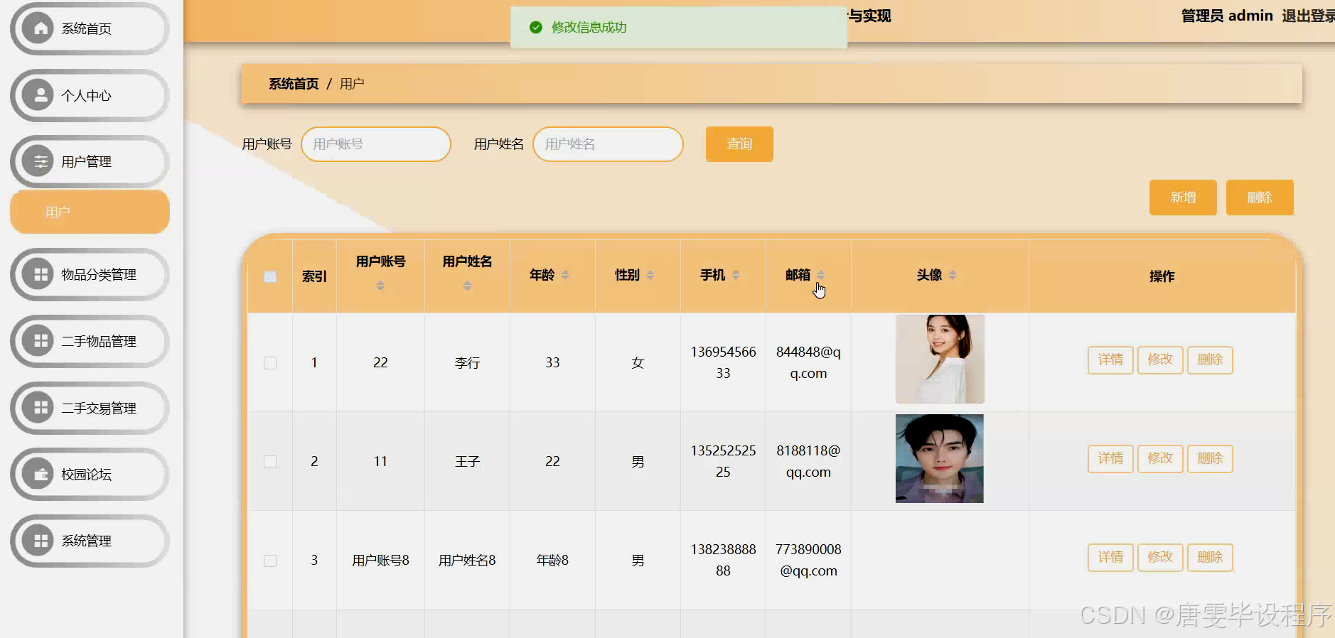Open 李行's avatar photo
Image resolution: width=1335 pixels, height=638 pixels.
940,359
